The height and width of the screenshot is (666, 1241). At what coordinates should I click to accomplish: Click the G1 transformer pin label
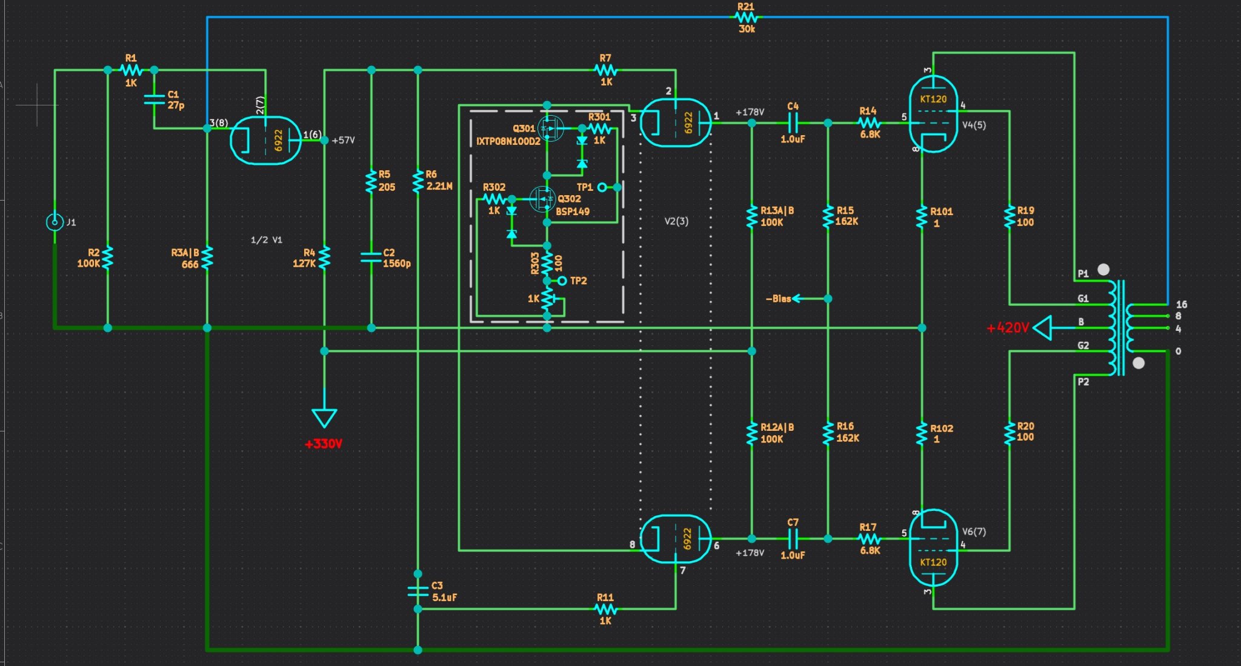(1083, 299)
